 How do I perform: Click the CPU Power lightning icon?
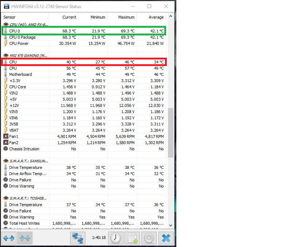point(6,43)
